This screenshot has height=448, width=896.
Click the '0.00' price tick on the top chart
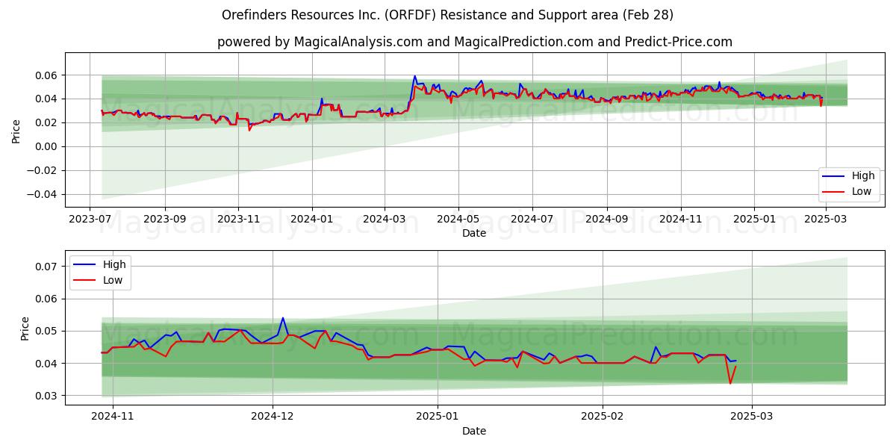pyautogui.click(x=46, y=146)
